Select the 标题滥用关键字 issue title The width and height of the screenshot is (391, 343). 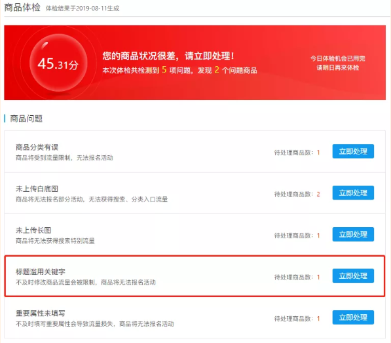[x=41, y=272]
